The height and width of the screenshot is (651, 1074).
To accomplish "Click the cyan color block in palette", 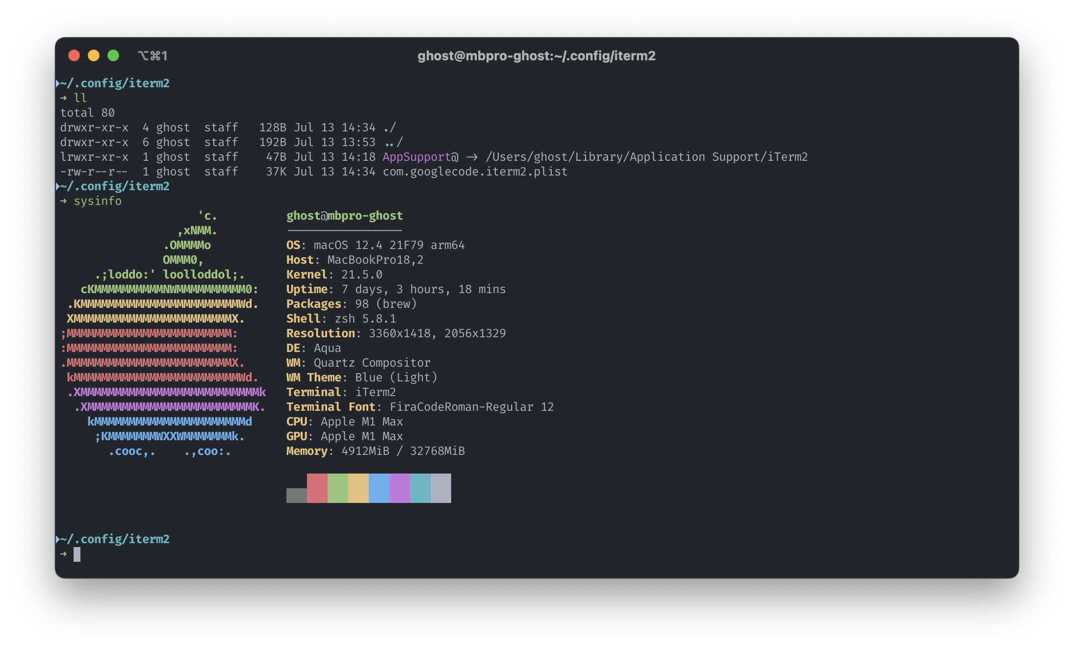I will [x=420, y=488].
